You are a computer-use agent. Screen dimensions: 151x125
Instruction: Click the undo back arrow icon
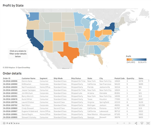[118, 123]
